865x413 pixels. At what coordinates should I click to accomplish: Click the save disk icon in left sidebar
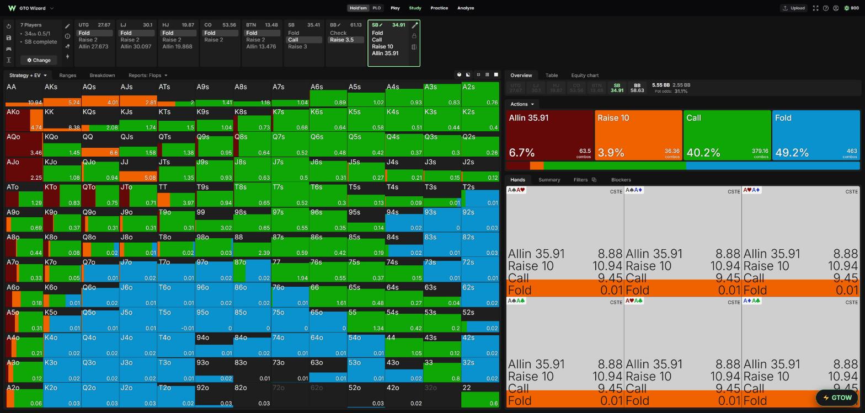pyautogui.click(x=9, y=37)
